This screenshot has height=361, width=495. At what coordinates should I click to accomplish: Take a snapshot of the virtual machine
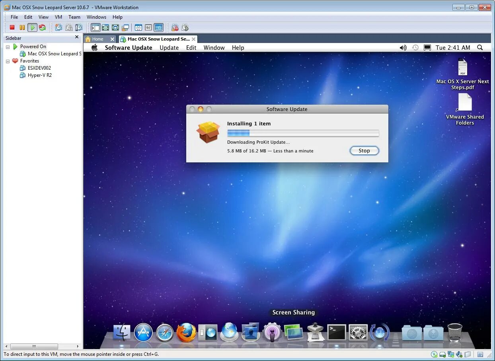[58, 27]
